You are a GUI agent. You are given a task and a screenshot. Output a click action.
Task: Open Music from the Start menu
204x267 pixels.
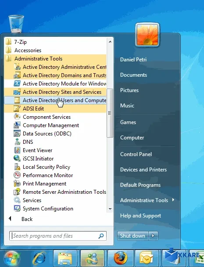tap(127, 105)
